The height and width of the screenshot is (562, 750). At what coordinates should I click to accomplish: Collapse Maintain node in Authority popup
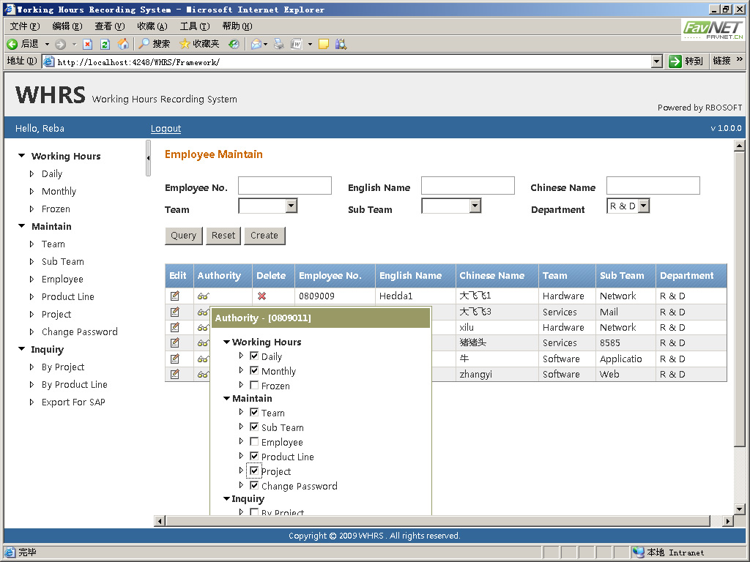tap(227, 399)
